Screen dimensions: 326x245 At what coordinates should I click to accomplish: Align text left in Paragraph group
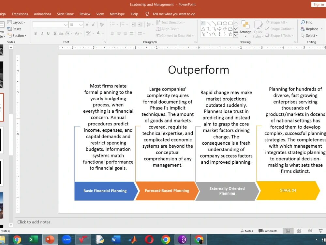[112, 33]
